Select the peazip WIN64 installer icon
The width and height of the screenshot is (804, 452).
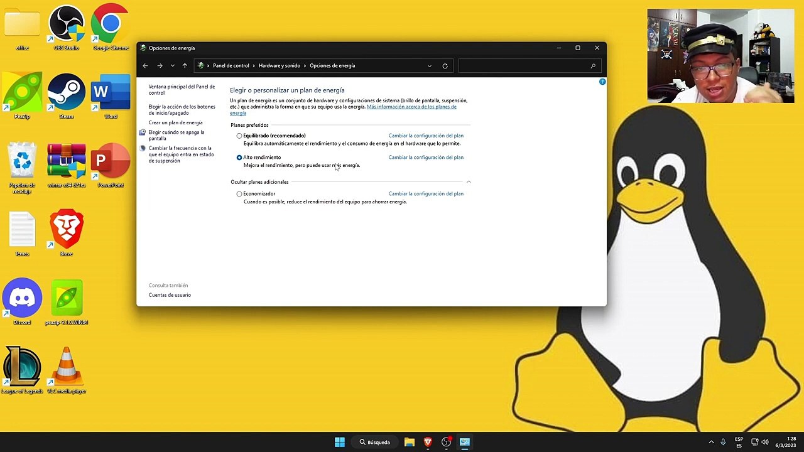tap(67, 303)
